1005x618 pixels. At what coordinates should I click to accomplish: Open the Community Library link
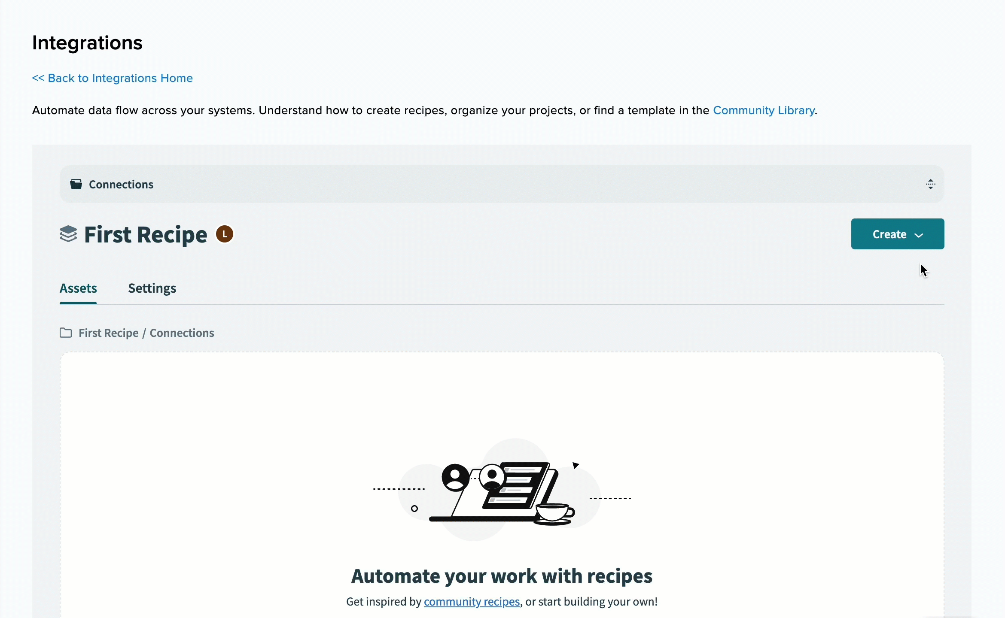click(764, 110)
